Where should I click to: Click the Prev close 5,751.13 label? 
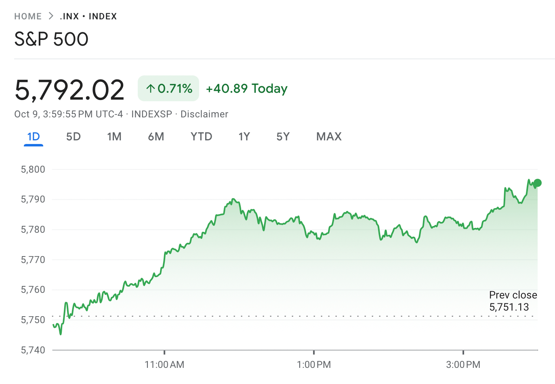click(513, 301)
